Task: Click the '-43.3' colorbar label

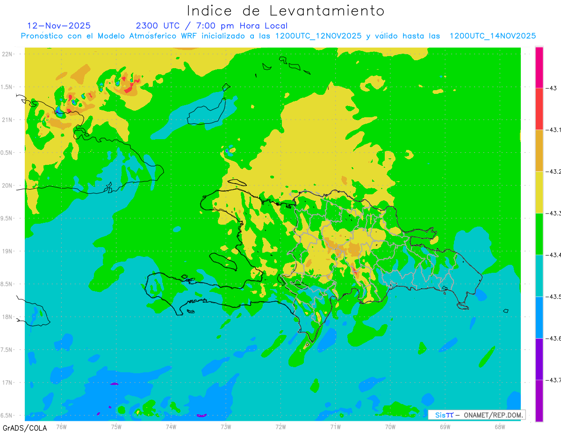Action: [x=553, y=213]
